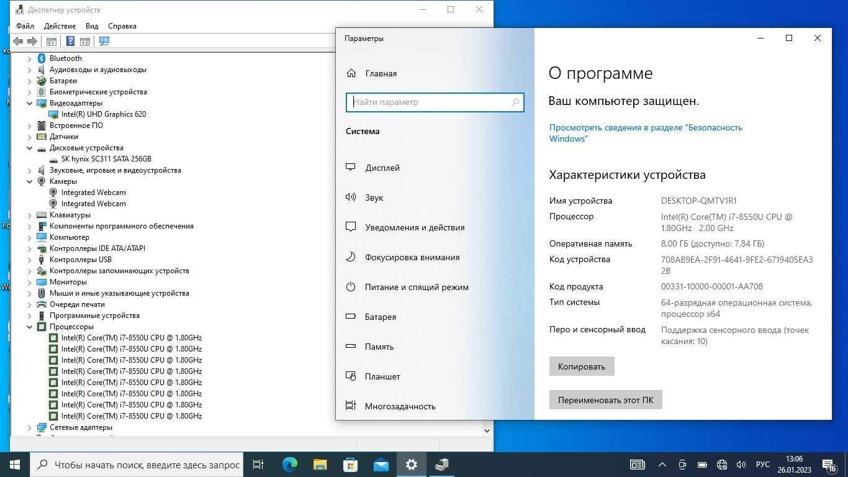848x477 pixels.
Task: Open Память settings in sidebar
Action: pyautogui.click(x=379, y=347)
